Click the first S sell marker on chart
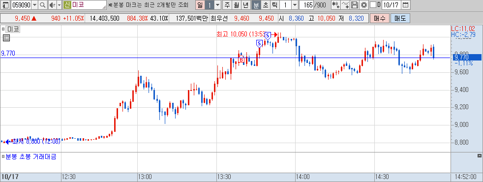Image resolution: width=483 pixels, height=182 pixels. tap(259, 43)
